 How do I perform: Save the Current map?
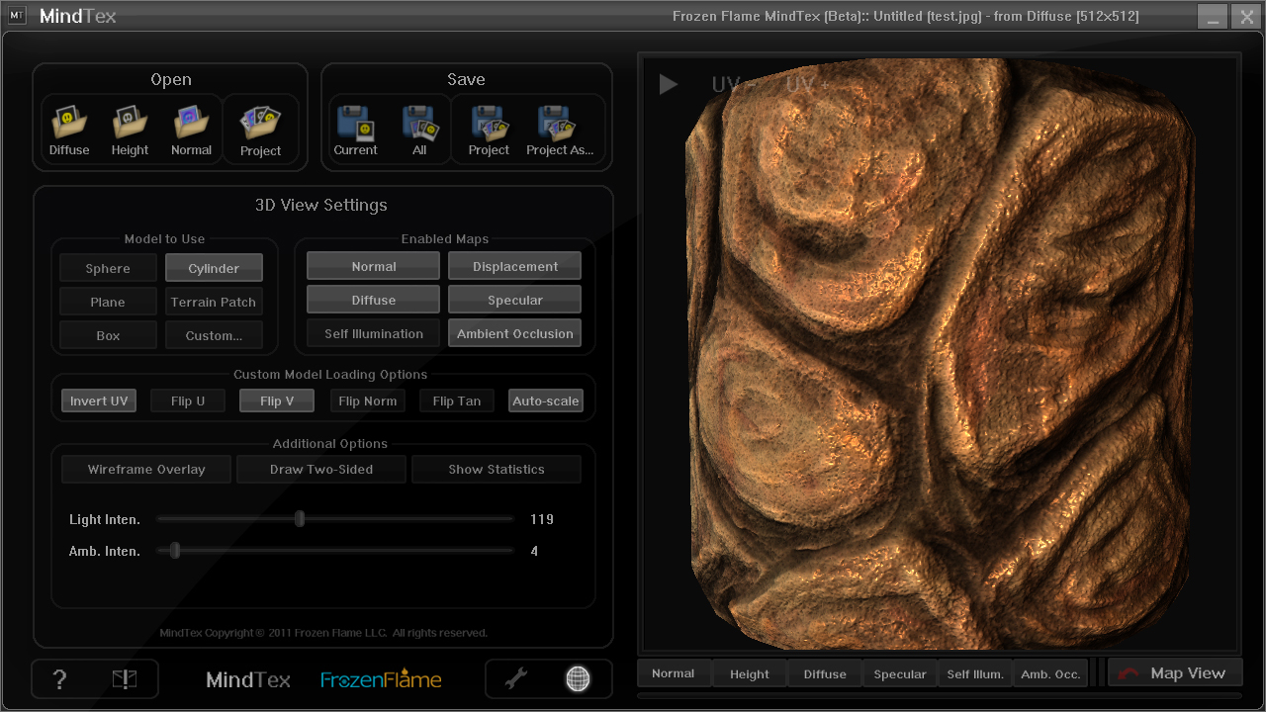coord(355,131)
